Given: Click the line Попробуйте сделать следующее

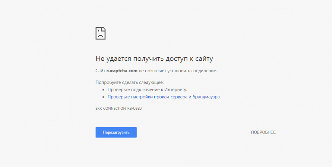Looking at the screenshot, I should (x=129, y=83).
